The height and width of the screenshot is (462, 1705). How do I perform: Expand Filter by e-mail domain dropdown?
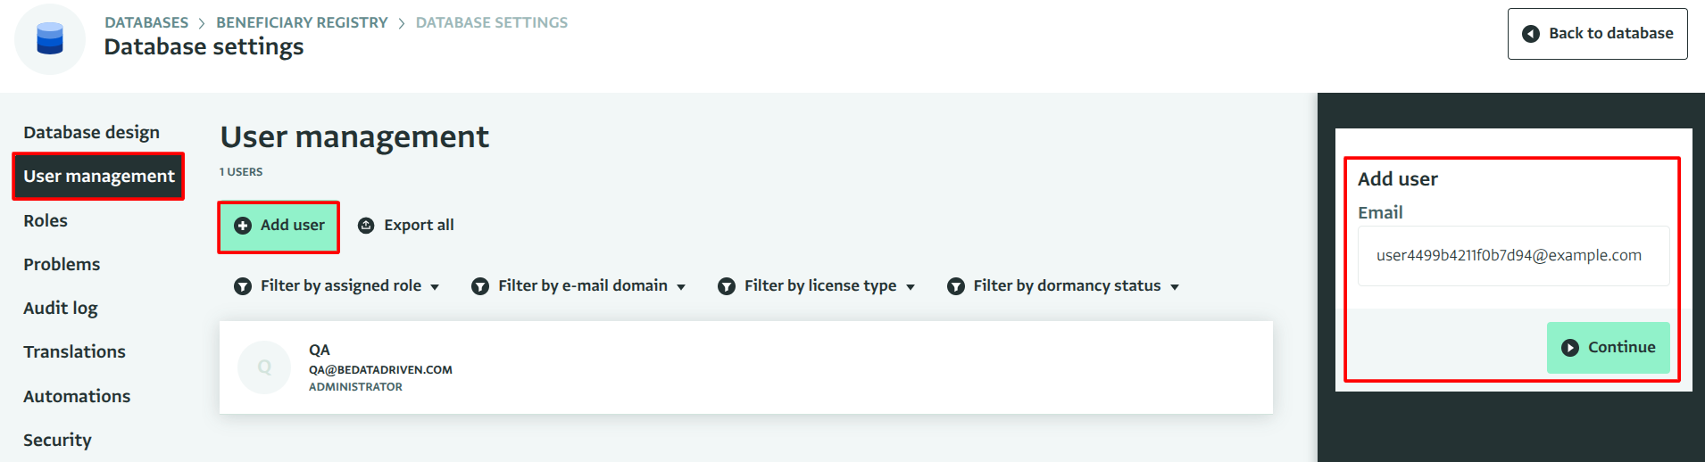(578, 286)
